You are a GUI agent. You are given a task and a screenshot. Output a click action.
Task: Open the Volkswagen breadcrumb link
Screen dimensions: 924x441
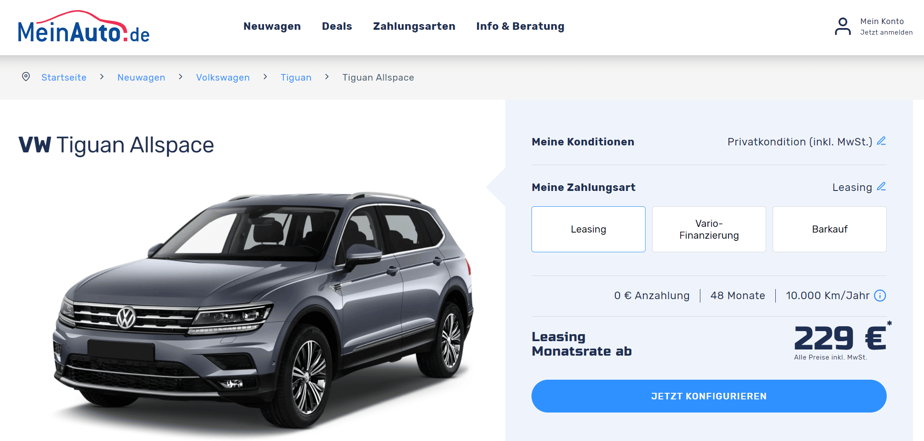coord(223,78)
